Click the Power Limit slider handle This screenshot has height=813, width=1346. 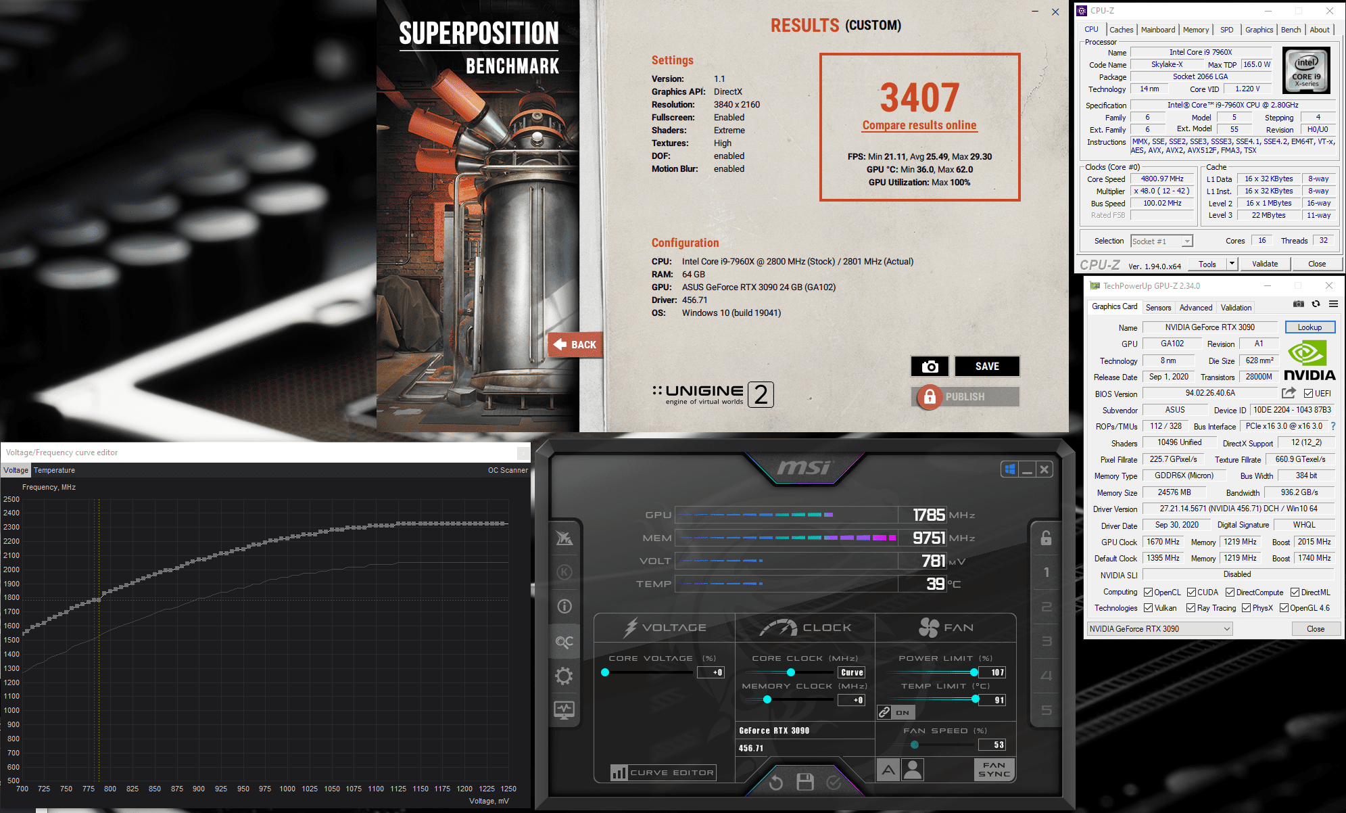click(974, 672)
